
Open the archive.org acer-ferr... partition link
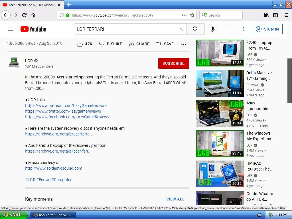point(58,151)
